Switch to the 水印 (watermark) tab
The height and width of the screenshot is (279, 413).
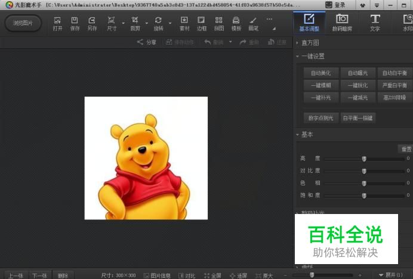[406, 23]
